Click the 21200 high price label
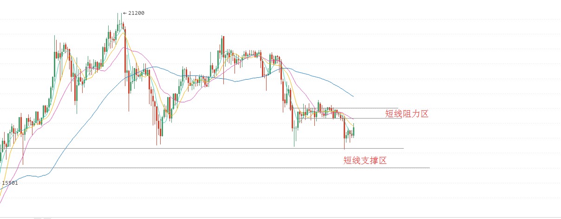 [136, 13]
